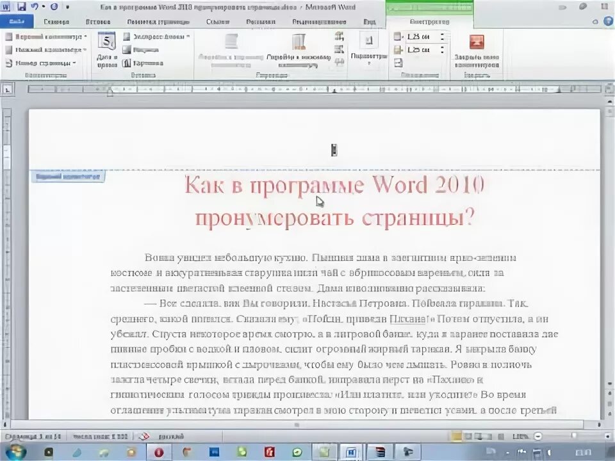Click the page count status bar entry
615x461 pixels.
point(33,436)
